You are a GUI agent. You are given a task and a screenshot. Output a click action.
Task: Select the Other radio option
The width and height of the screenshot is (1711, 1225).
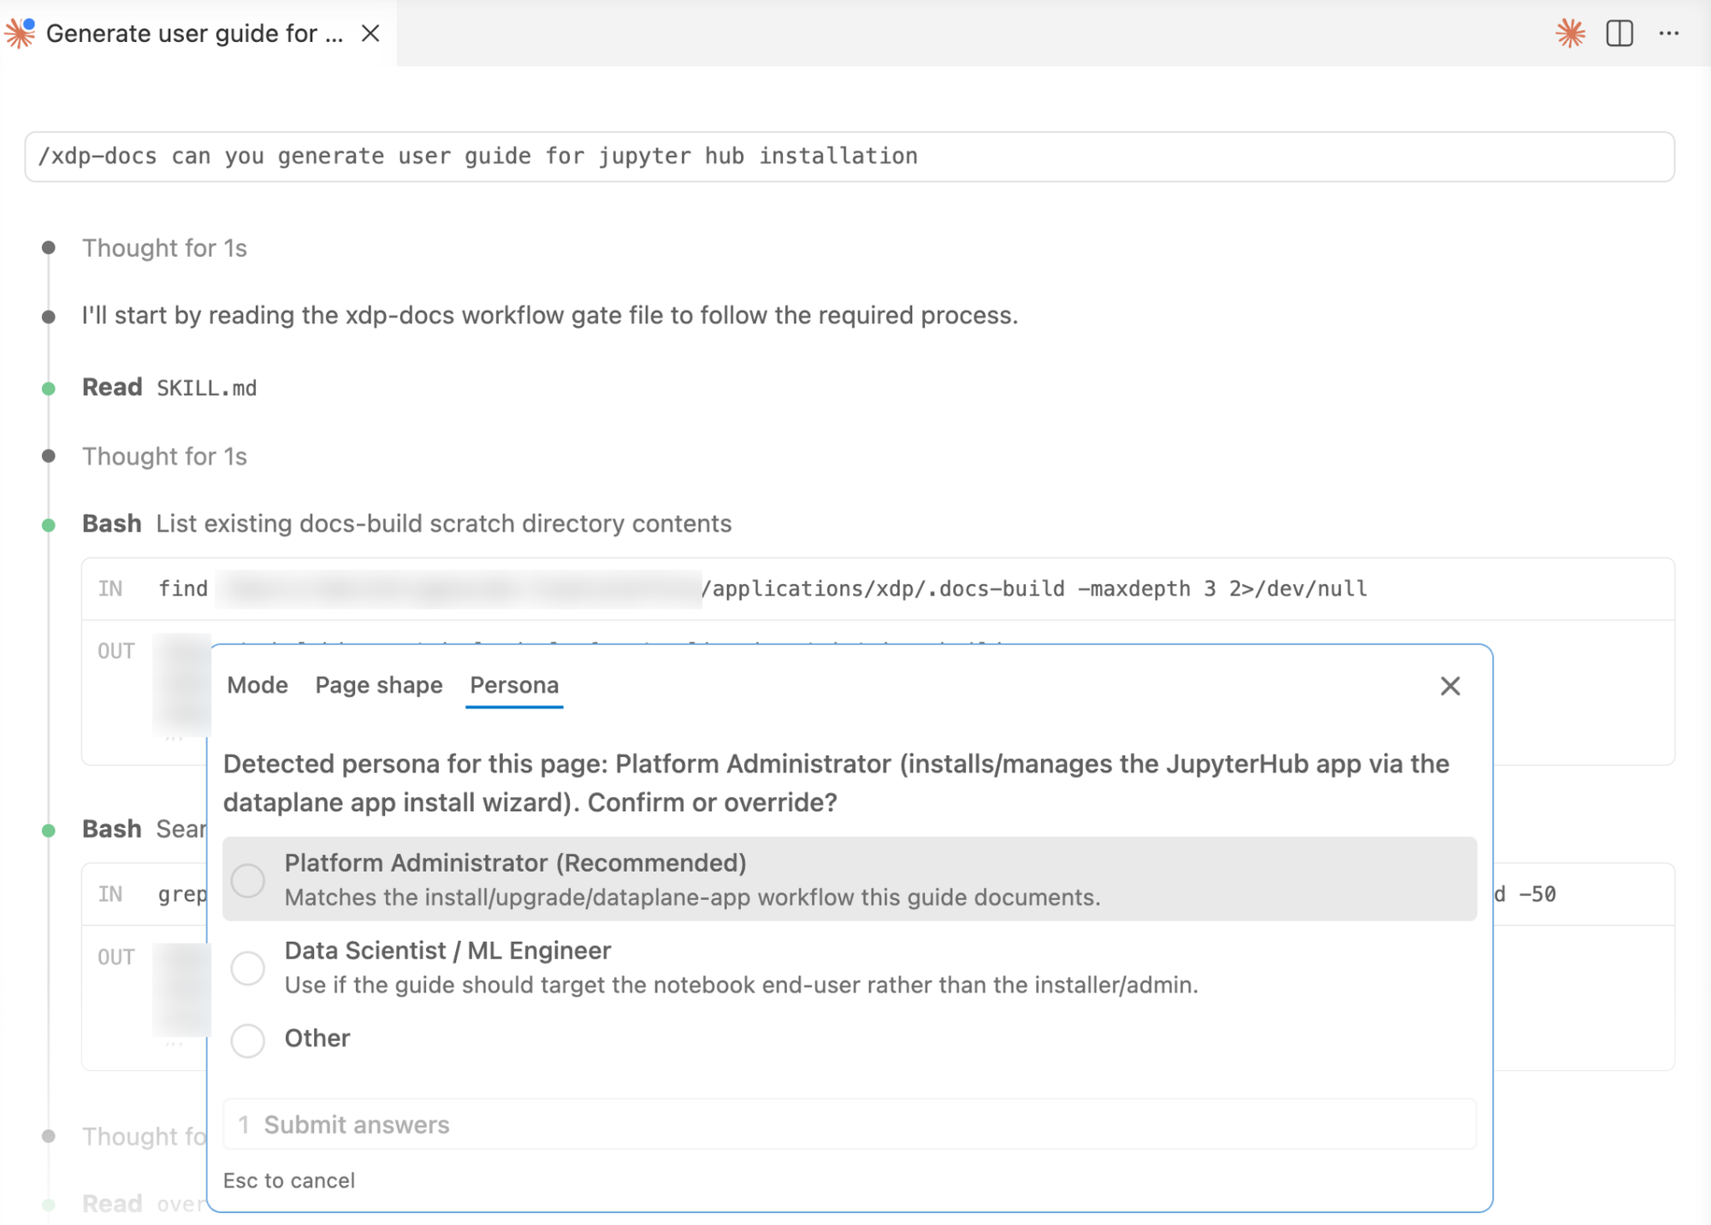click(x=248, y=1039)
